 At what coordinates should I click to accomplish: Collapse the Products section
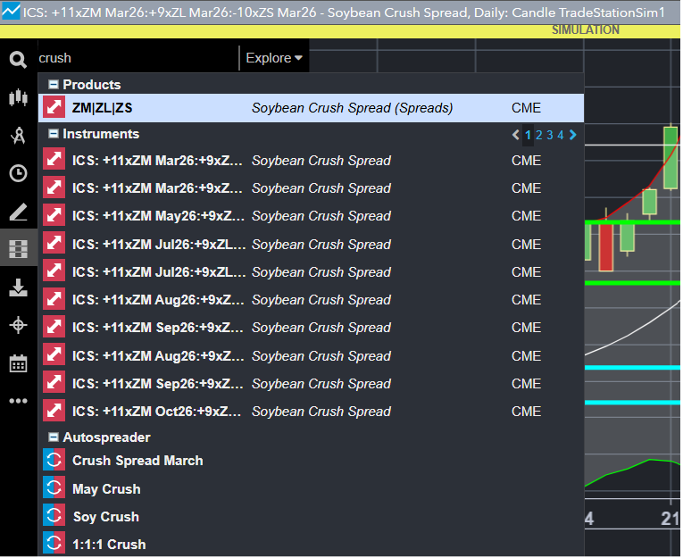pos(54,85)
